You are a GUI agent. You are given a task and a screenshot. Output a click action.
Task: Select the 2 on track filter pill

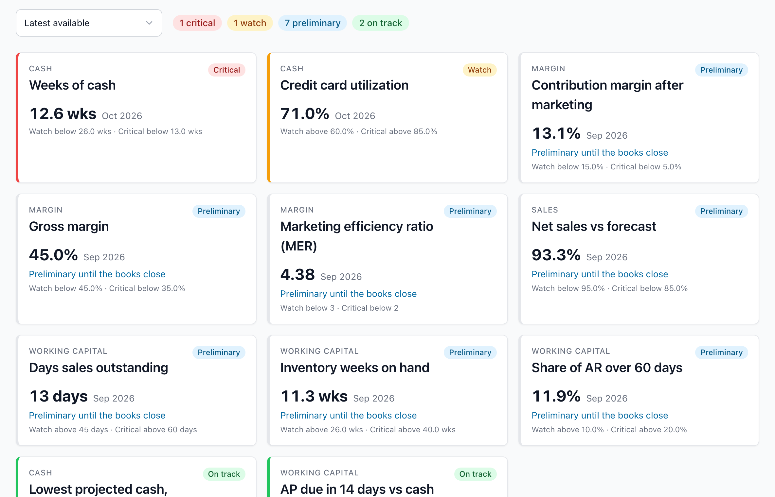[x=380, y=23]
